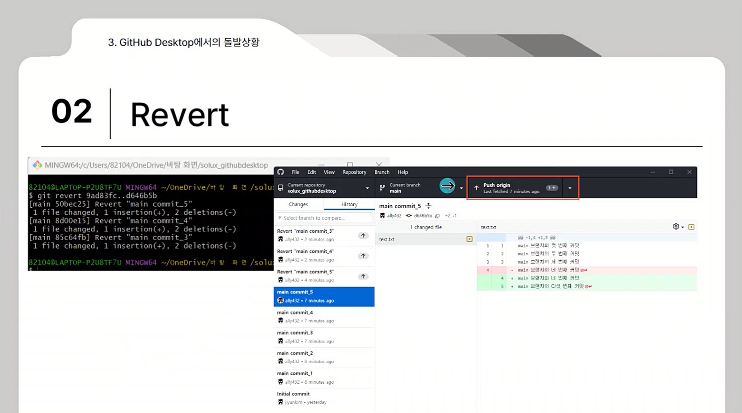Viewport: 742px width, 413px height.
Task: Click the 1 changed file label
Action: tap(426, 227)
